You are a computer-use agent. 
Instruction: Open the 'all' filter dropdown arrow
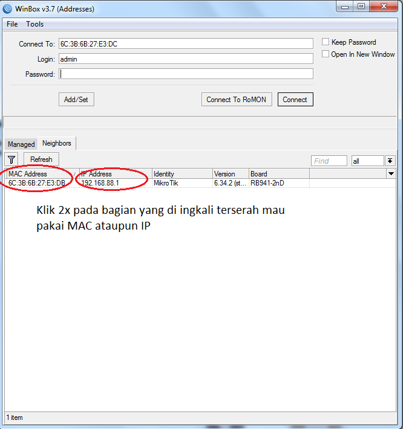pyautogui.click(x=390, y=161)
